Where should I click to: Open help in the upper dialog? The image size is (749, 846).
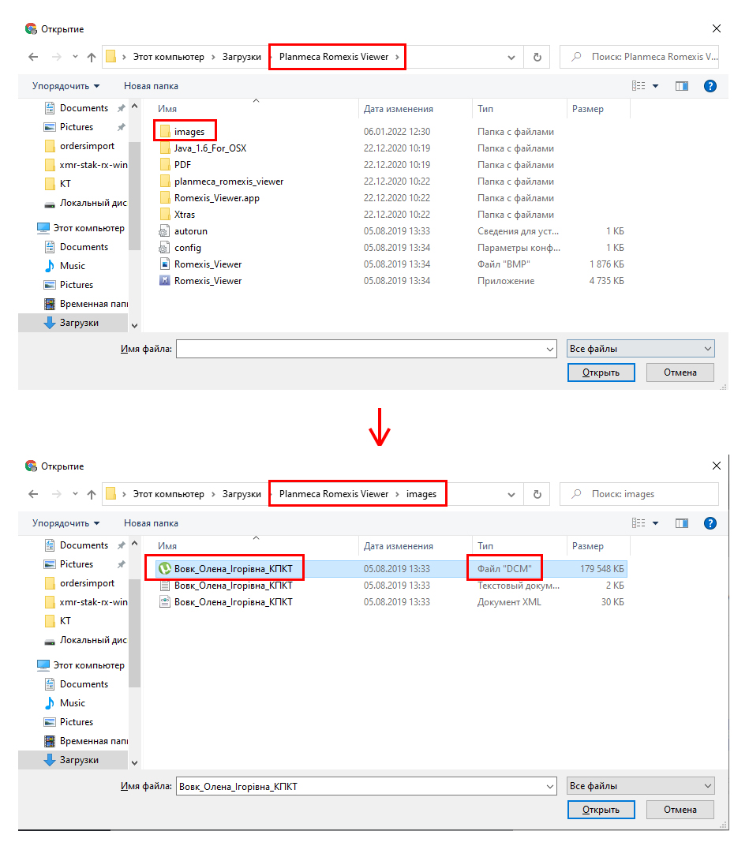[x=710, y=86]
